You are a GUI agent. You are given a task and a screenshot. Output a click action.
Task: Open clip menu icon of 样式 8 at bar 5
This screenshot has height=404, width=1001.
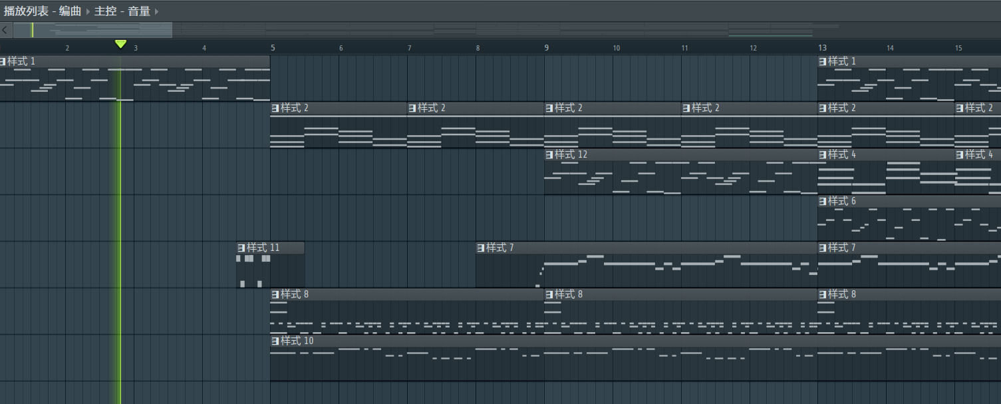tap(275, 294)
